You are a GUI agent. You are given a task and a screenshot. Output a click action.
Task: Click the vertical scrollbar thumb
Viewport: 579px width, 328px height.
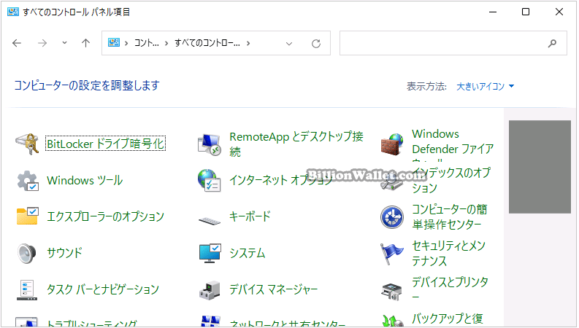point(540,167)
